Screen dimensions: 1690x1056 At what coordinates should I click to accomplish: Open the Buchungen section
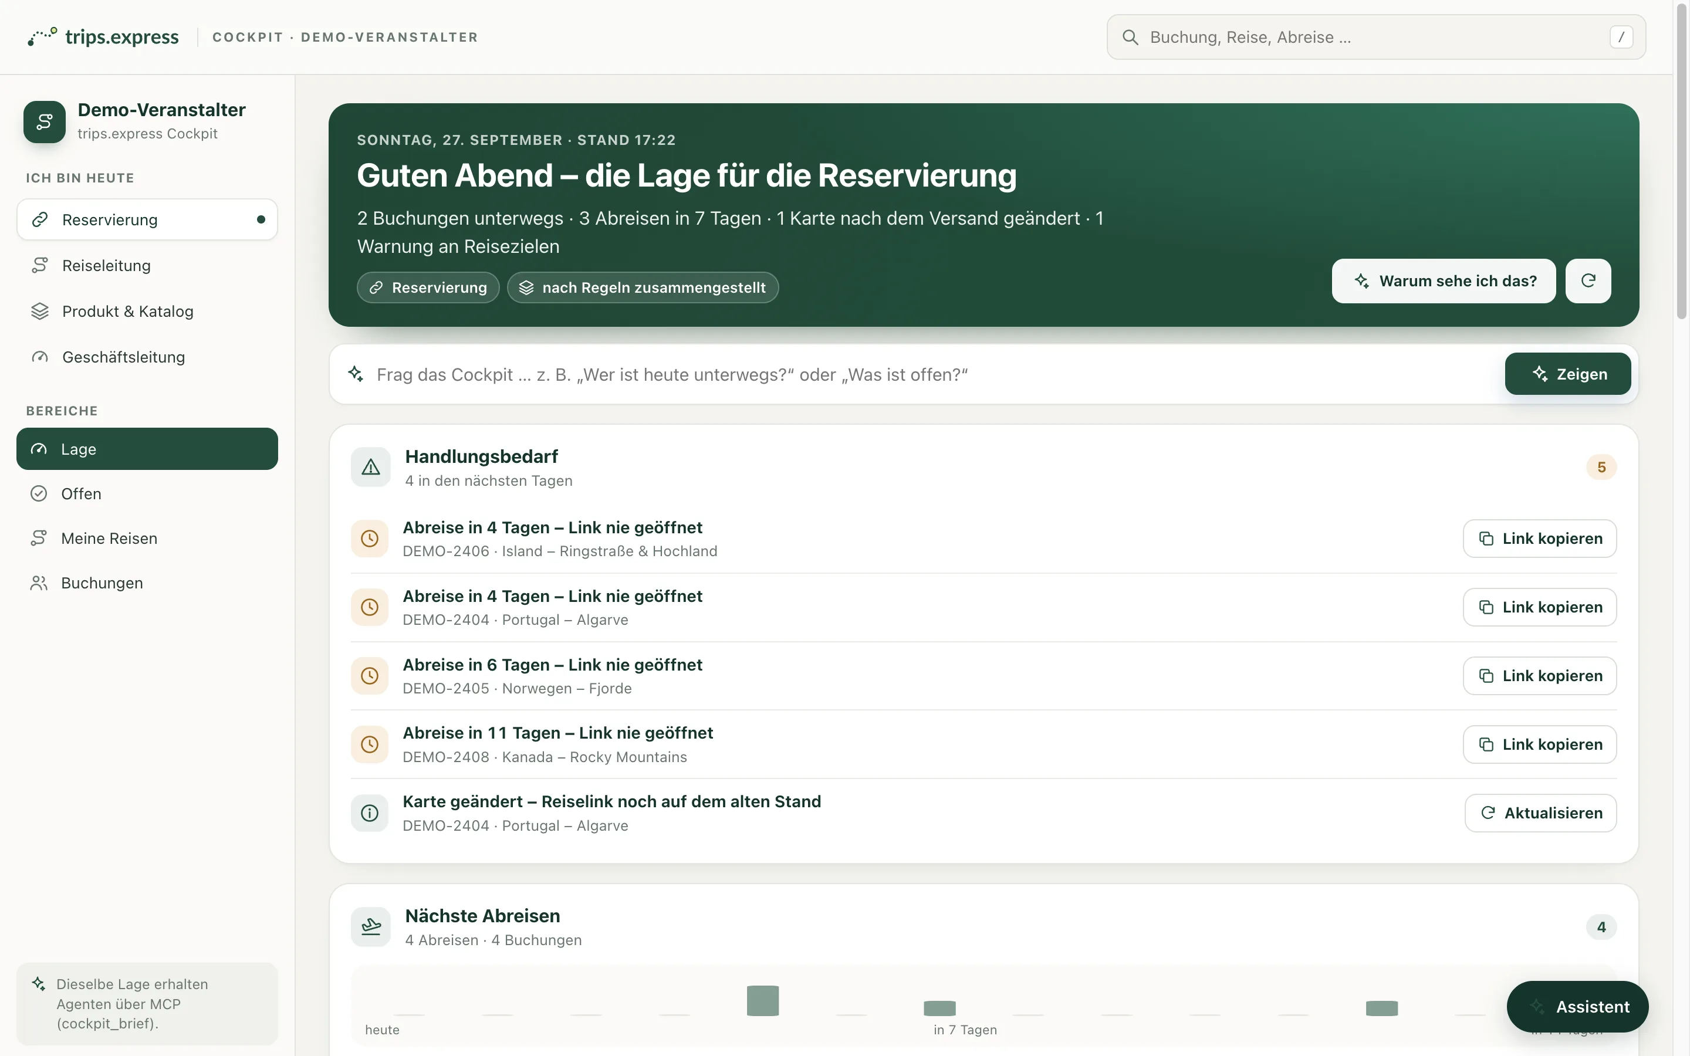click(x=147, y=583)
